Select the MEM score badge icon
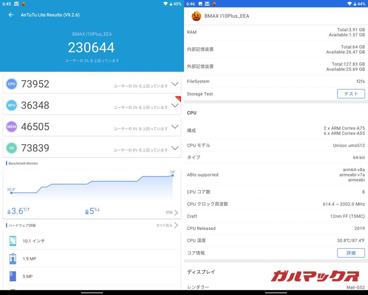The height and width of the screenshot is (295, 368). tap(11, 126)
